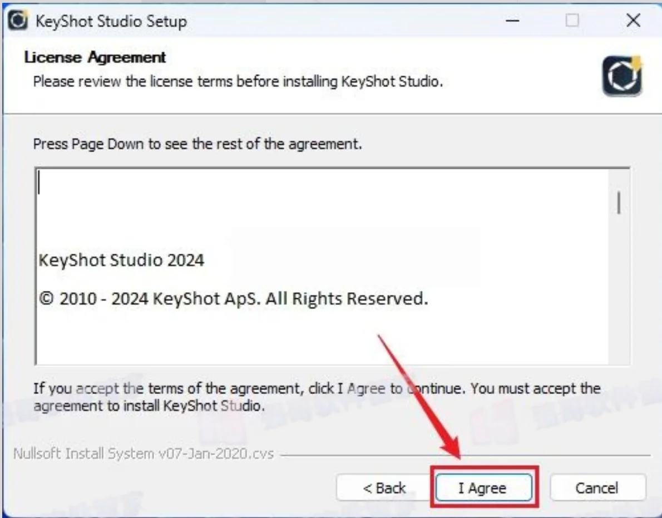The image size is (662, 518).
Task: Click the 'KeyShot Studio Setup' title text
Action: pyautogui.click(x=111, y=21)
